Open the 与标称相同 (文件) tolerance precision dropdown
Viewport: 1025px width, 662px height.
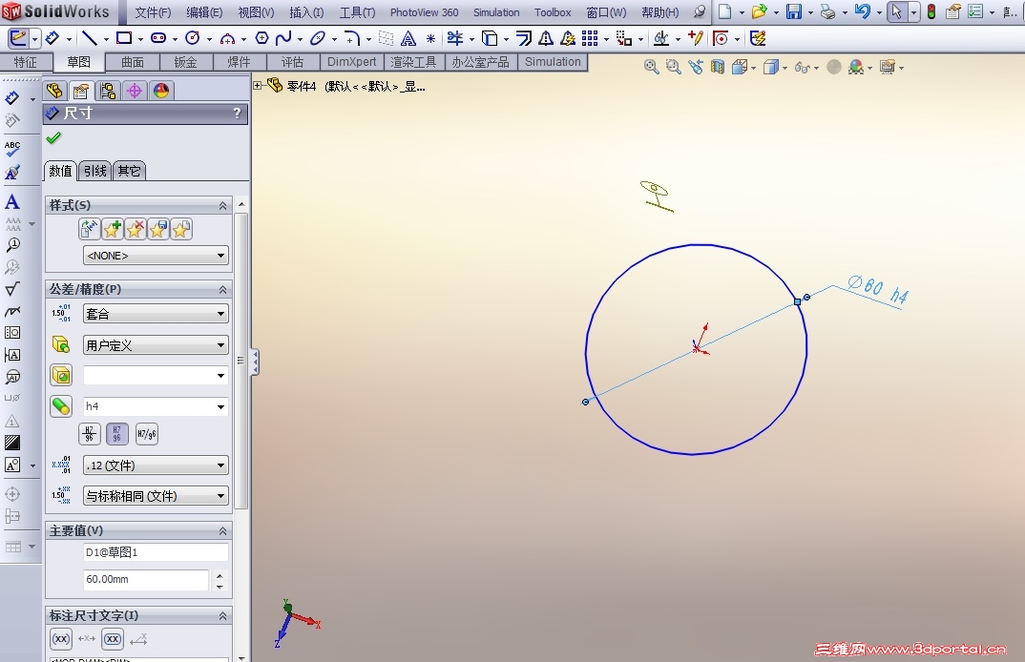tap(156, 496)
